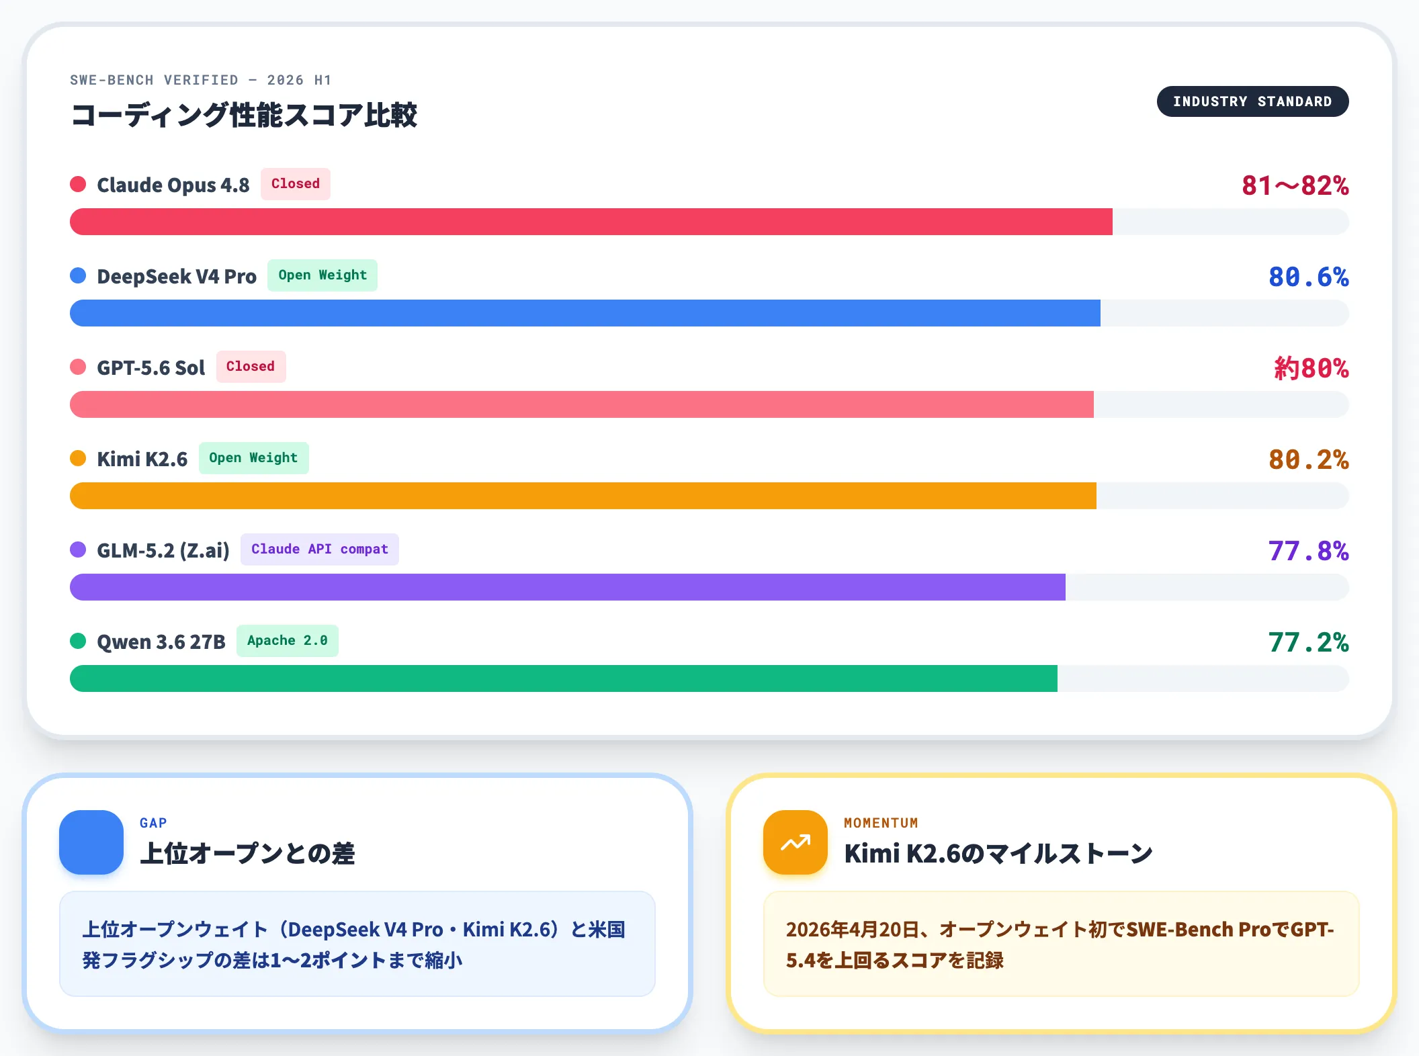Click the orange Kimi K2.6 score bar

(583, 496)
